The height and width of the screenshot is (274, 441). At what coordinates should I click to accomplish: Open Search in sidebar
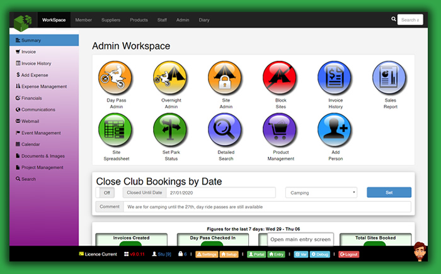44,179
